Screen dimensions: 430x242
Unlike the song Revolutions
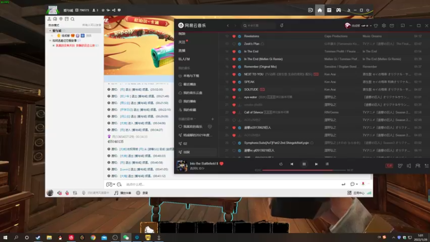[x=234, y=36]
